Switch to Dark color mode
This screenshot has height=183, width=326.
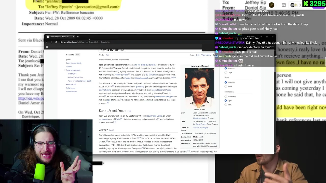(x=226, y=105)
